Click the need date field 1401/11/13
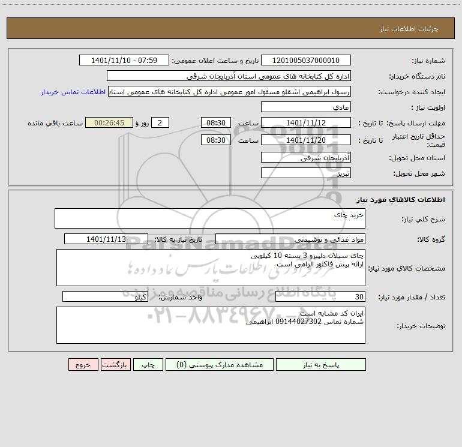 coord(106,239)
